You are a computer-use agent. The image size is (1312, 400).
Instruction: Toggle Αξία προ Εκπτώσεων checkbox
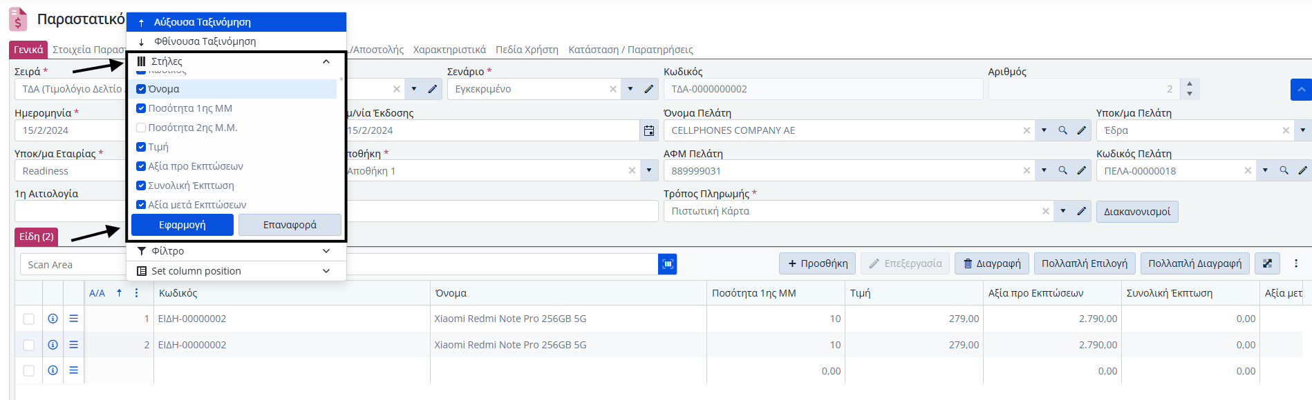click(x=141, y=166)
